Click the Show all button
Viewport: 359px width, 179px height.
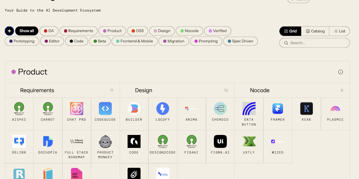coord(27,31)
